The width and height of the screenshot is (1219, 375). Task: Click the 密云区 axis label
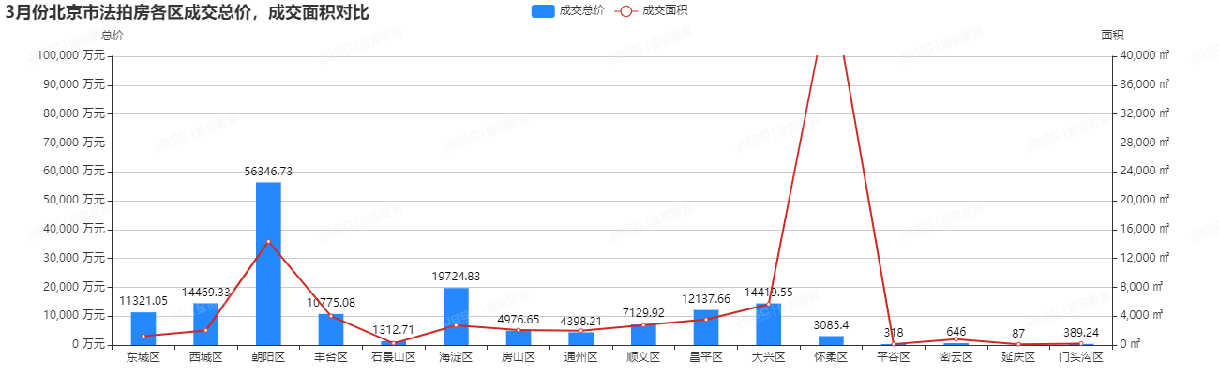pyautogui.click(x=956, y=357)
